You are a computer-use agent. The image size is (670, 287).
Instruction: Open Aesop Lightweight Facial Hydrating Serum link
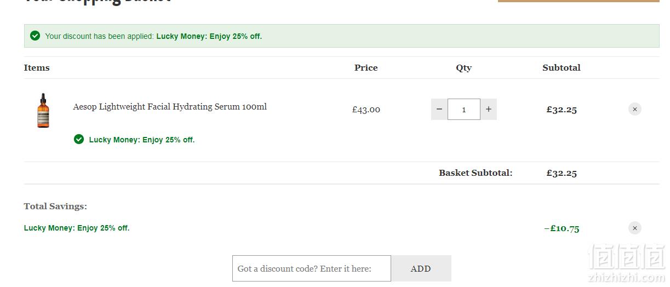[x=170, y=107]
